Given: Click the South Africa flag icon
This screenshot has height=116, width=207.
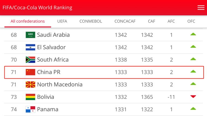Looking at the screenshot, I should [30, 60].
